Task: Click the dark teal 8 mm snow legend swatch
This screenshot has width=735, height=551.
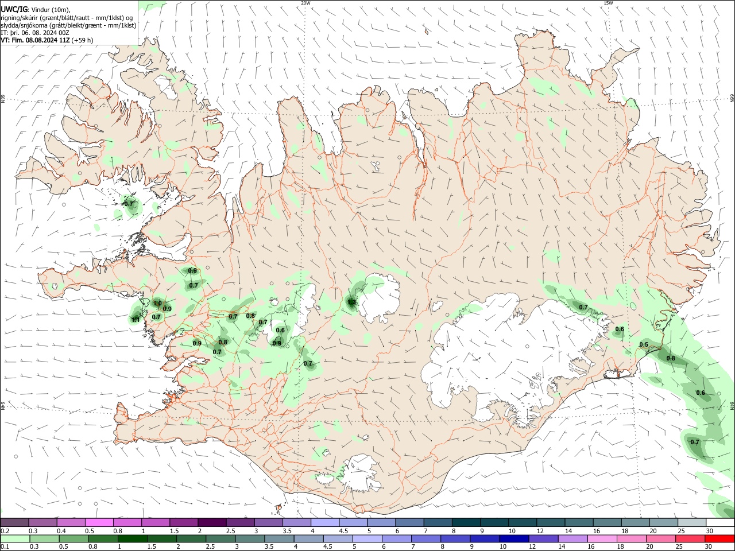Action: 466,522
